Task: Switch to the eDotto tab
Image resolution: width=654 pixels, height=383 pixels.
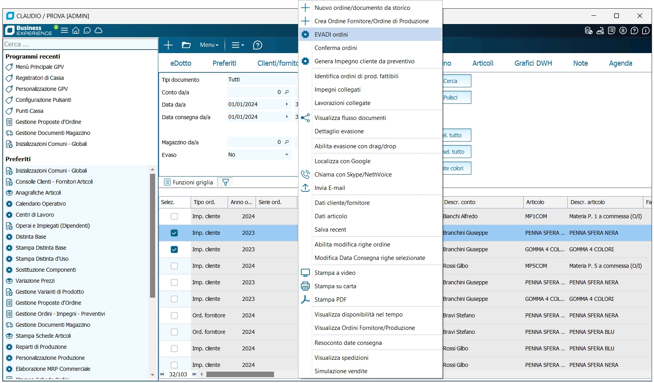Action: coord(181,63)
